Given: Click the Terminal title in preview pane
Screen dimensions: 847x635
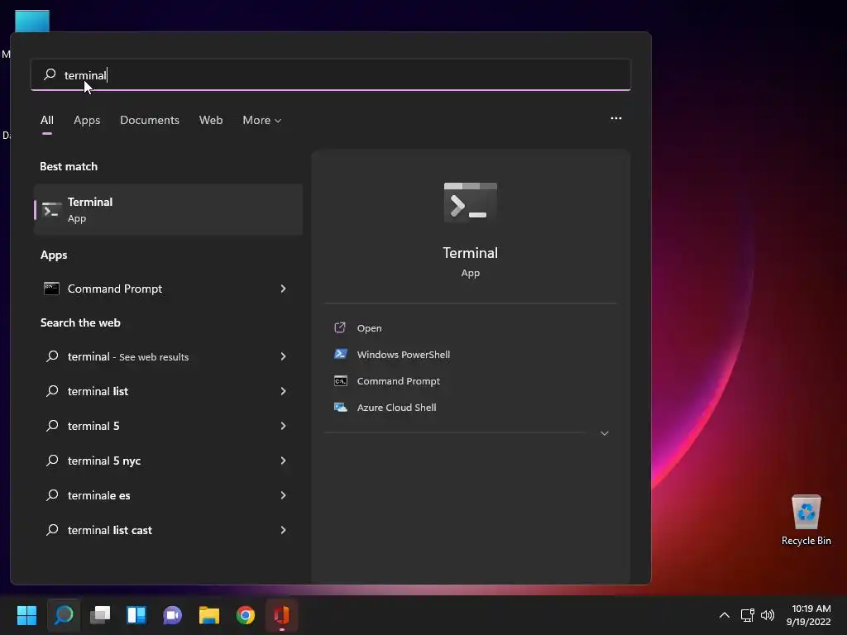Looking at the screenshot, I should tap(471, 253).
